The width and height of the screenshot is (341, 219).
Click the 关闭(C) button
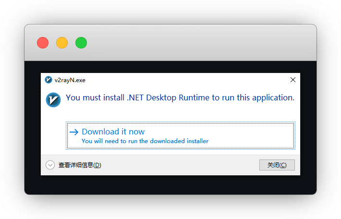(277, 165)
